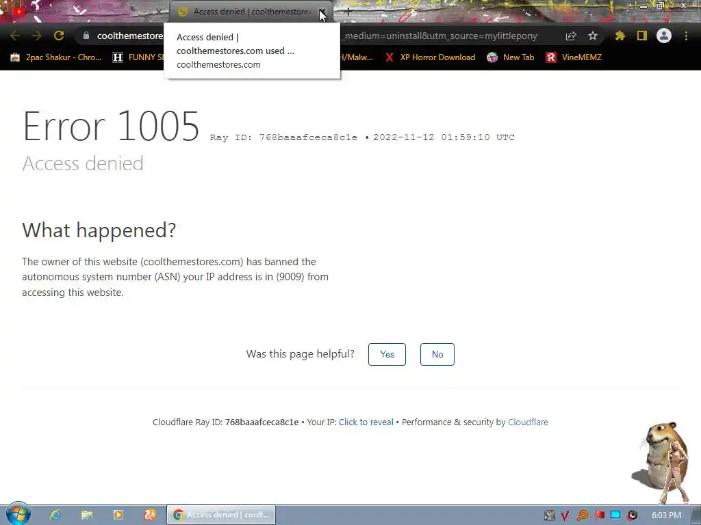Click the Ray ID text near heading
Image resolution: width=701 pixels, height=525 pixels.
[x=284, y=137]
